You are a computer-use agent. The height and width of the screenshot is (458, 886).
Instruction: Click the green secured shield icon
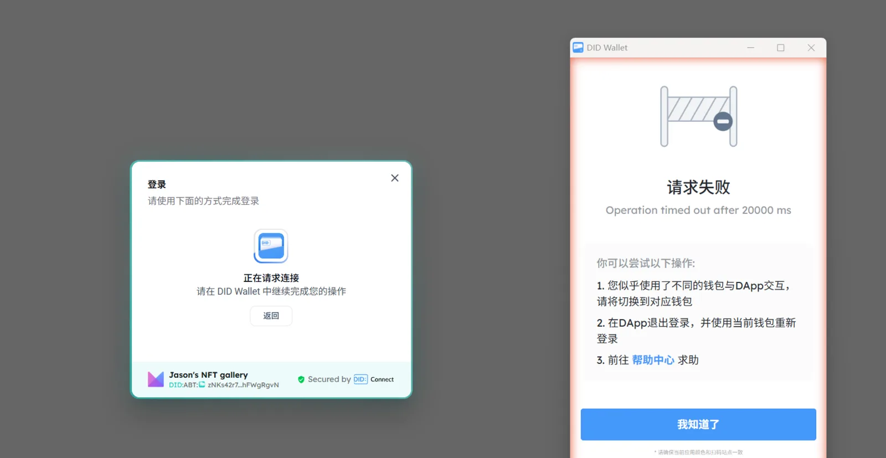click(301, 379)
